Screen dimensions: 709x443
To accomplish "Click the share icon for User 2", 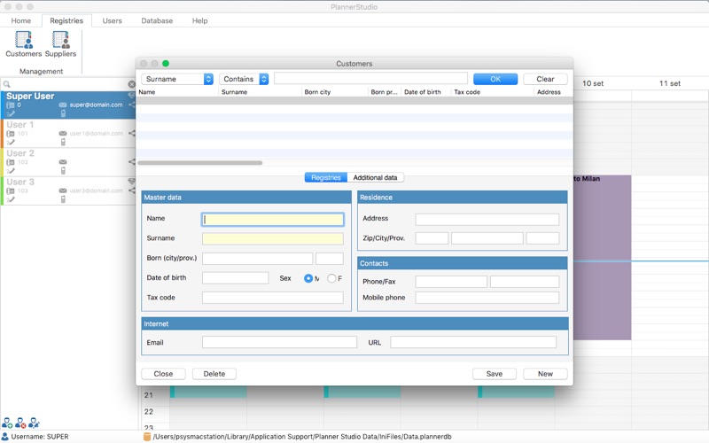I will [131, 162].
